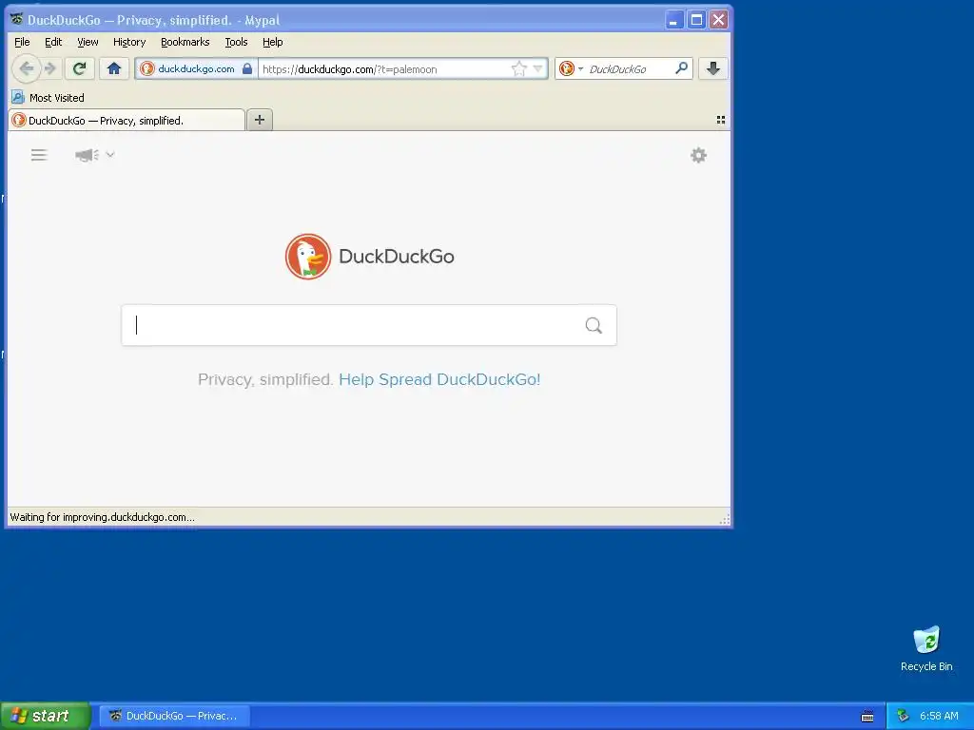Click the on-screen keyboard tray icon
Screen dimensions: 974x730
(867, 717)
